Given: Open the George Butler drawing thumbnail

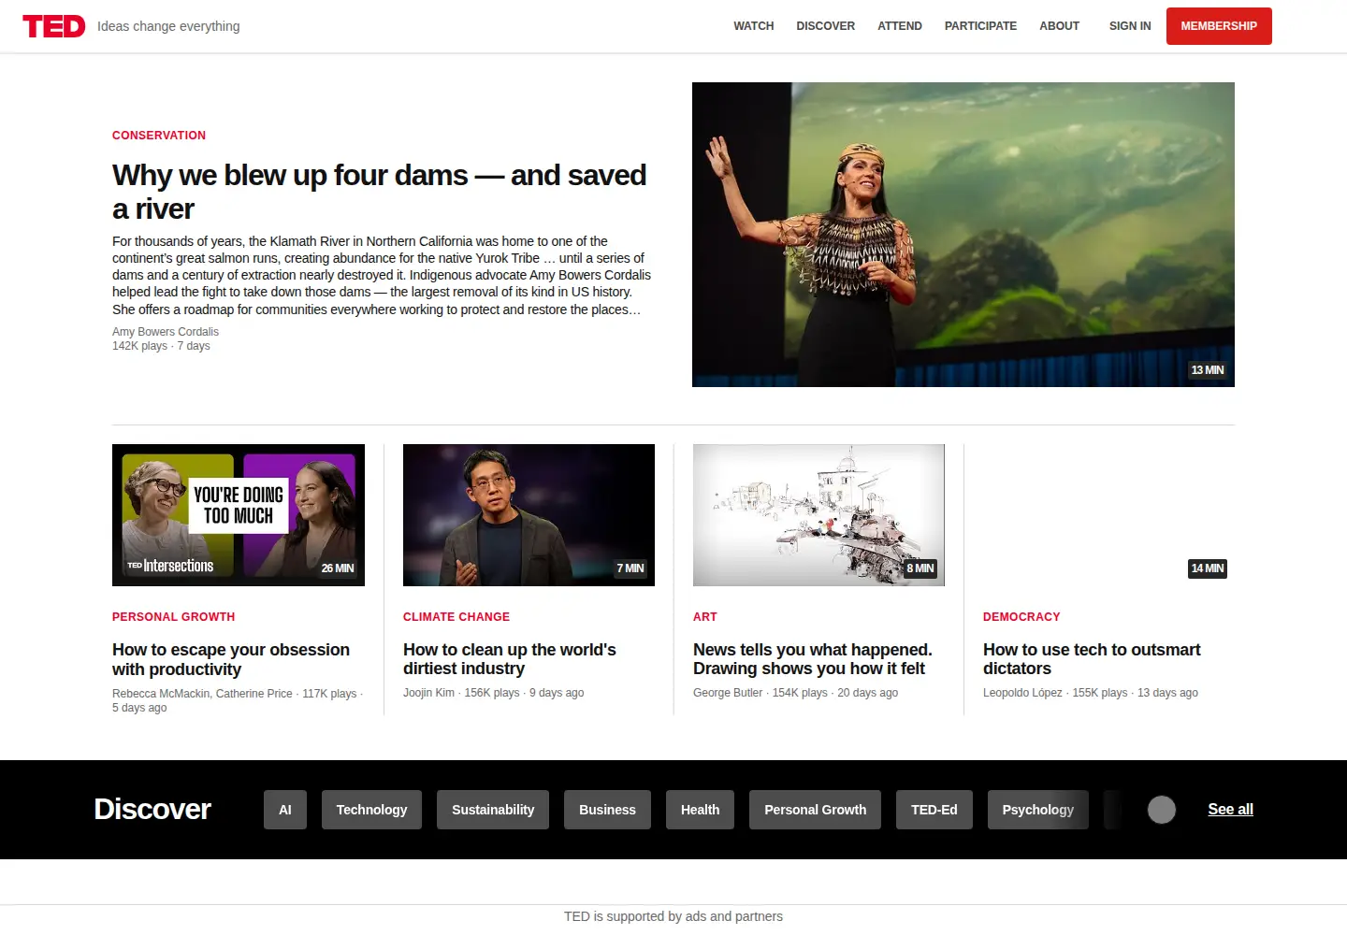Looking at the screenshot, I should click(x=818, y=515).
